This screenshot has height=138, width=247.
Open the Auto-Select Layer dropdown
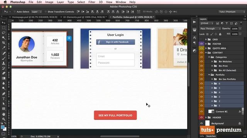pyautogui.click(x=36, y=12)
